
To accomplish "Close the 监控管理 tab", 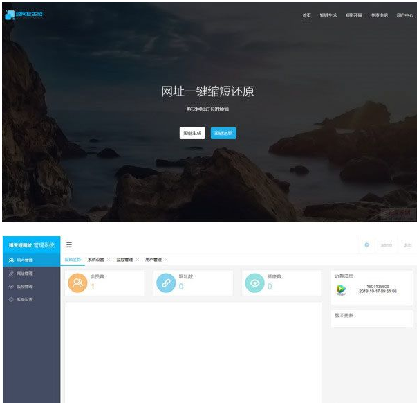I will click(x=138, y=260).
